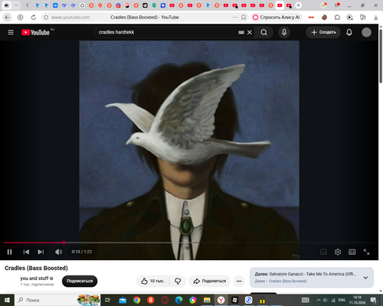
Task: Open 'you and stuff' channel link
Action: [x=34, y=278]
